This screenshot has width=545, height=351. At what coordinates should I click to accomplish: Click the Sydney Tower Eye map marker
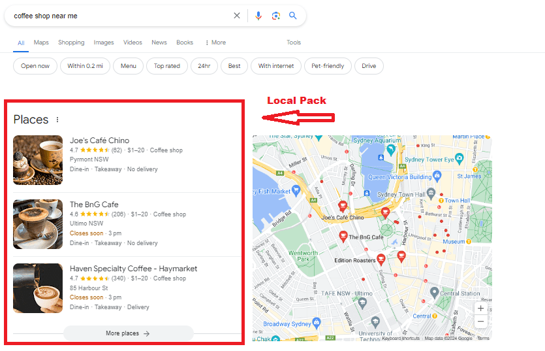pos(459,158)
